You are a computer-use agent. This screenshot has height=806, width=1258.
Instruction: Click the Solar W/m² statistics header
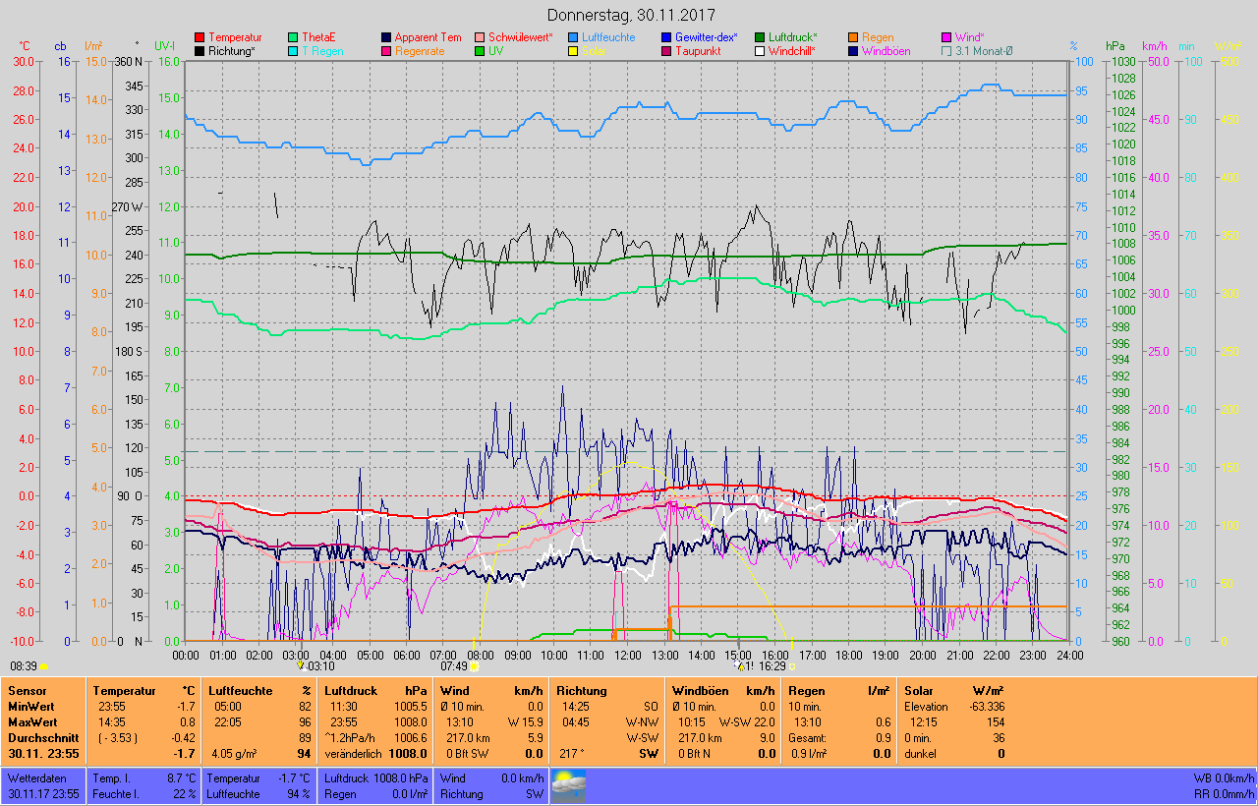pos(953,691)
